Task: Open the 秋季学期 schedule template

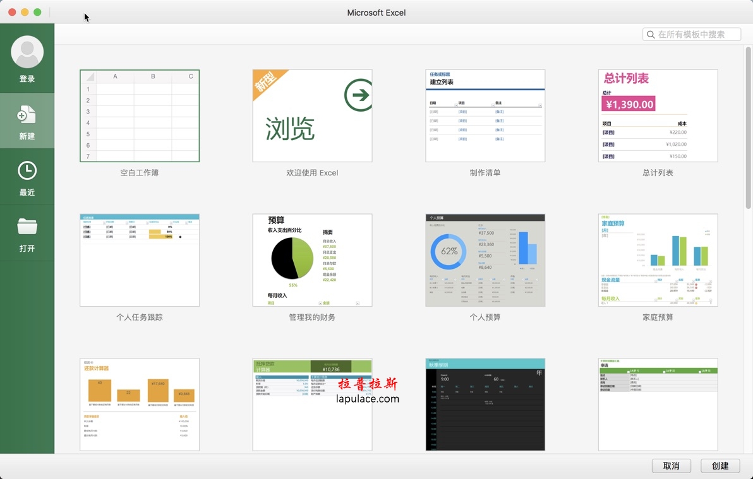Action: (485, 404)
